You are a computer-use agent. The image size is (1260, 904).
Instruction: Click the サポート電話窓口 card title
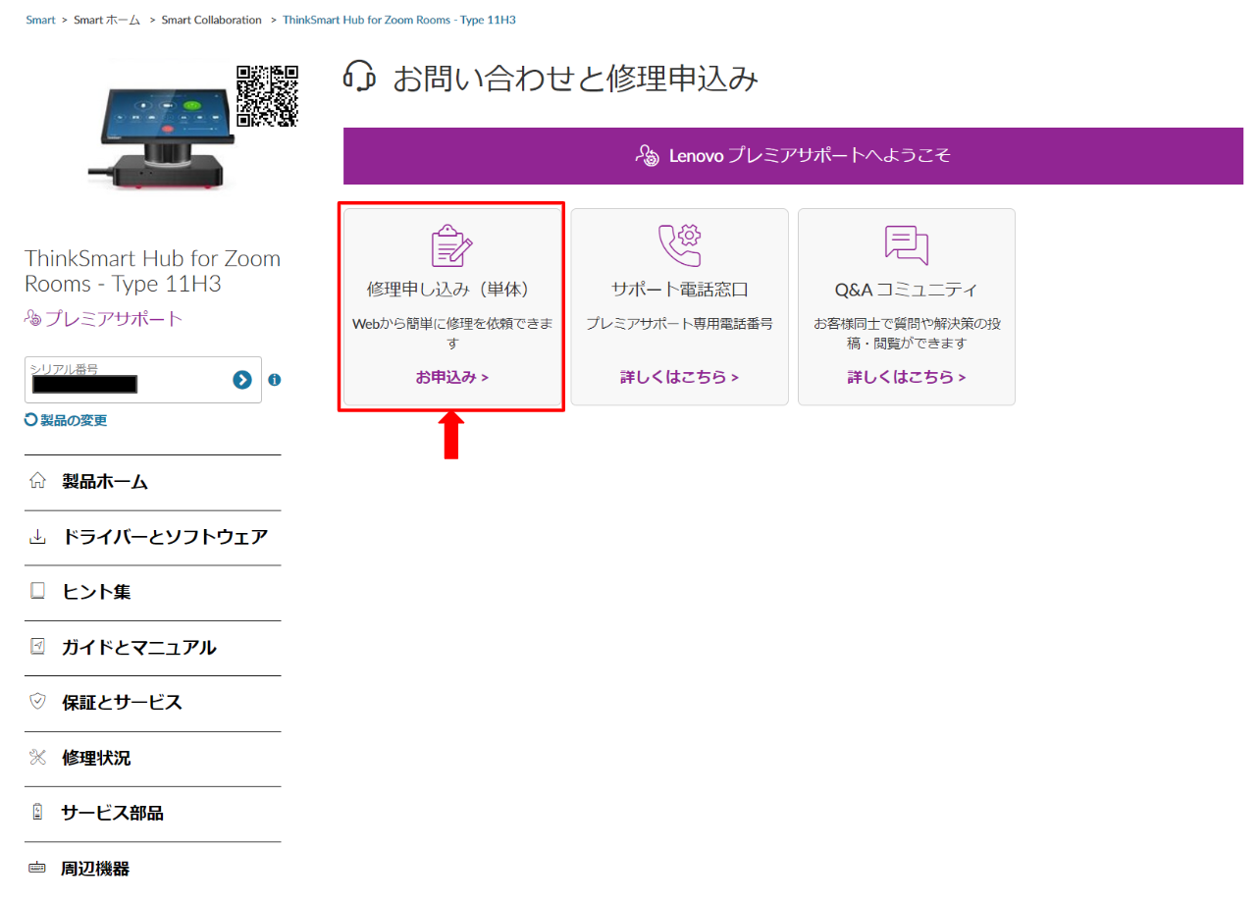click(x=679, y=290)
